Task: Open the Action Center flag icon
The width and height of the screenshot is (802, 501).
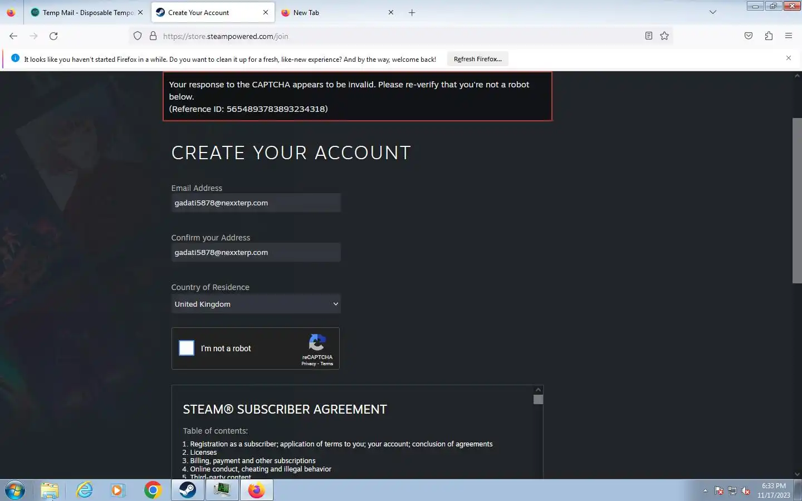Action: pyautogui.click(x=719, y=491)
